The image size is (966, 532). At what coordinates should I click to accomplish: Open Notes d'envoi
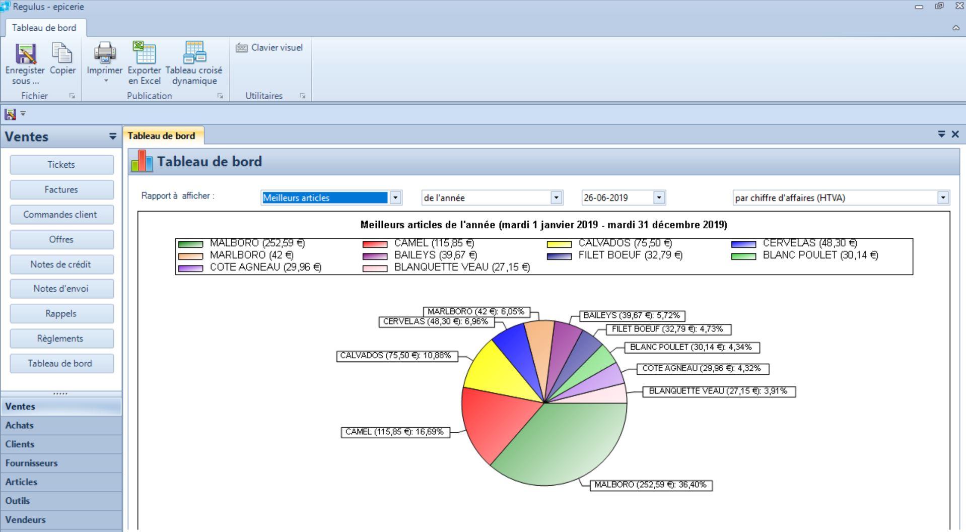point(61,289)
